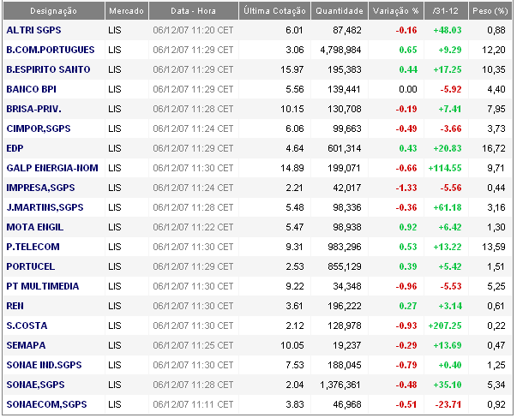Screen dimensions: 517x418
Task: Select the 601,314 quantity cell
Action: pos(345,148)
